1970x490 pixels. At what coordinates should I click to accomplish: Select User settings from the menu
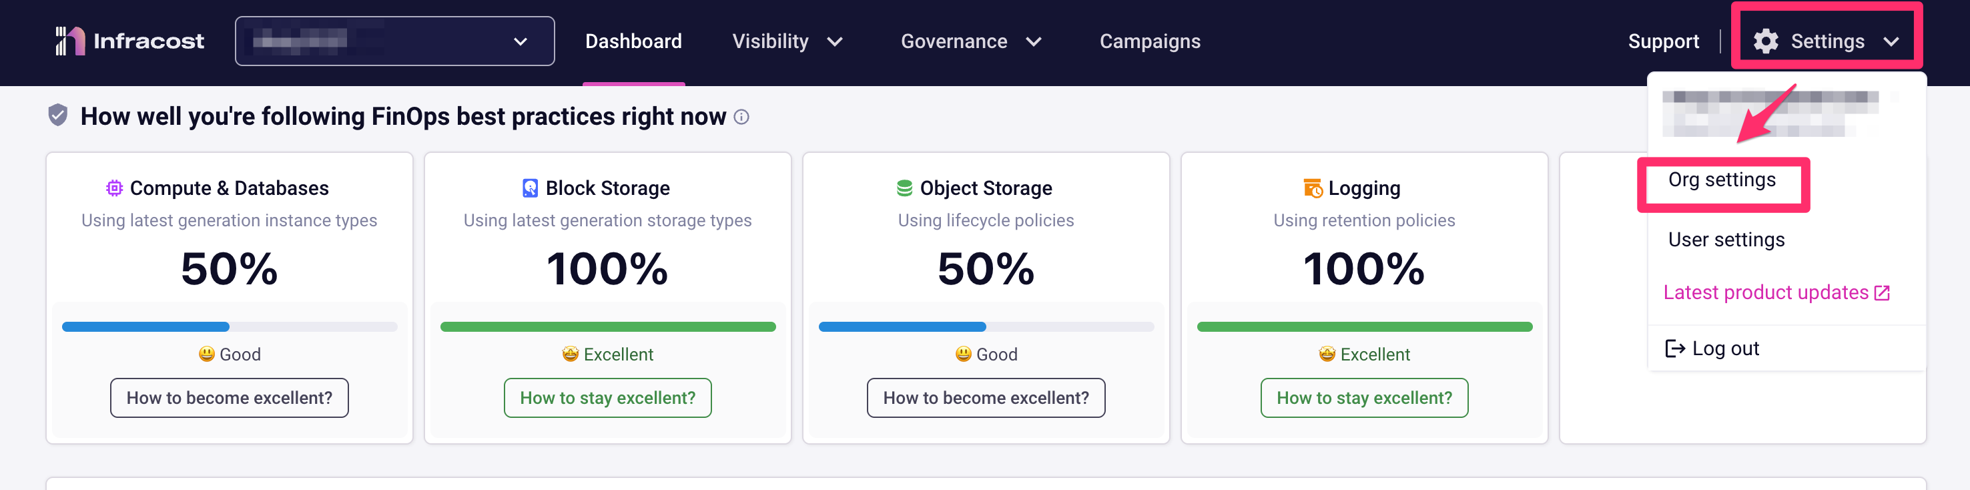[1726, 240]
